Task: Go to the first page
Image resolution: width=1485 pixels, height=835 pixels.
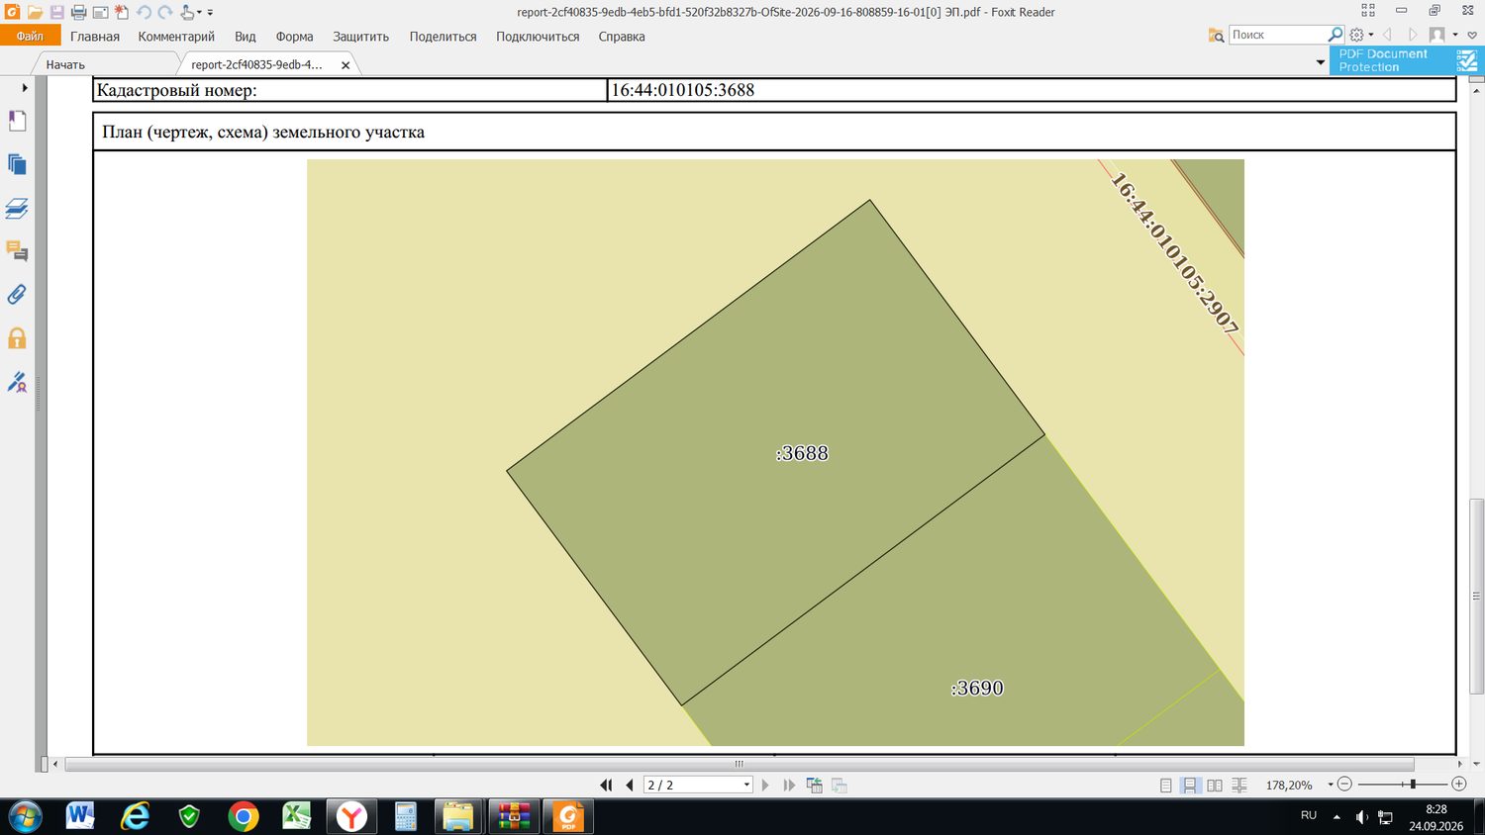Action: tap(606, 785)
